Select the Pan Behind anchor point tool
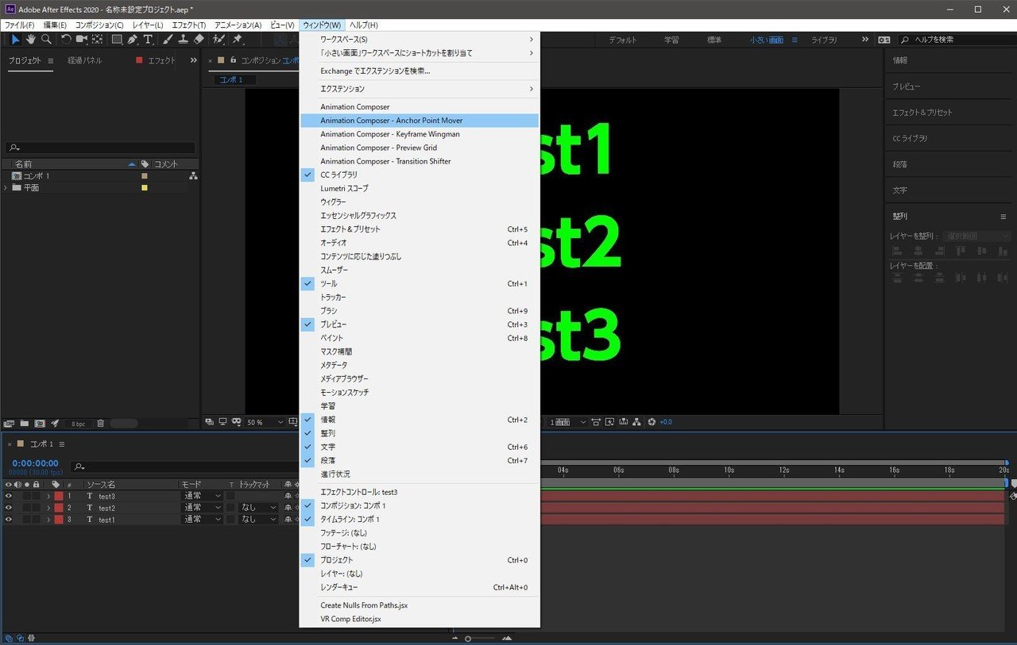1017x645 pixels. [x=97, y=39]
